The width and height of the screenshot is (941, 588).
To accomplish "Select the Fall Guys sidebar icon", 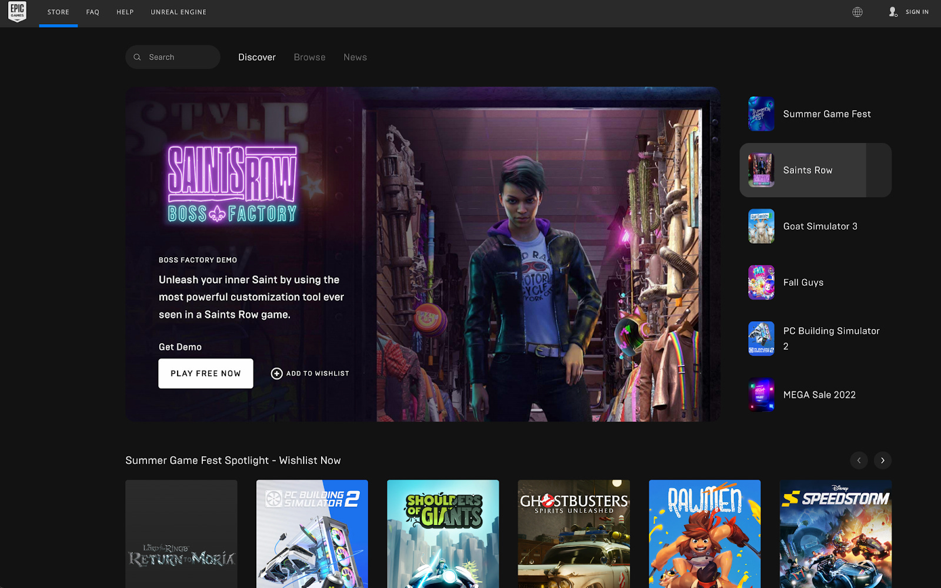I will pyautogui.click(x=760, y=283).
